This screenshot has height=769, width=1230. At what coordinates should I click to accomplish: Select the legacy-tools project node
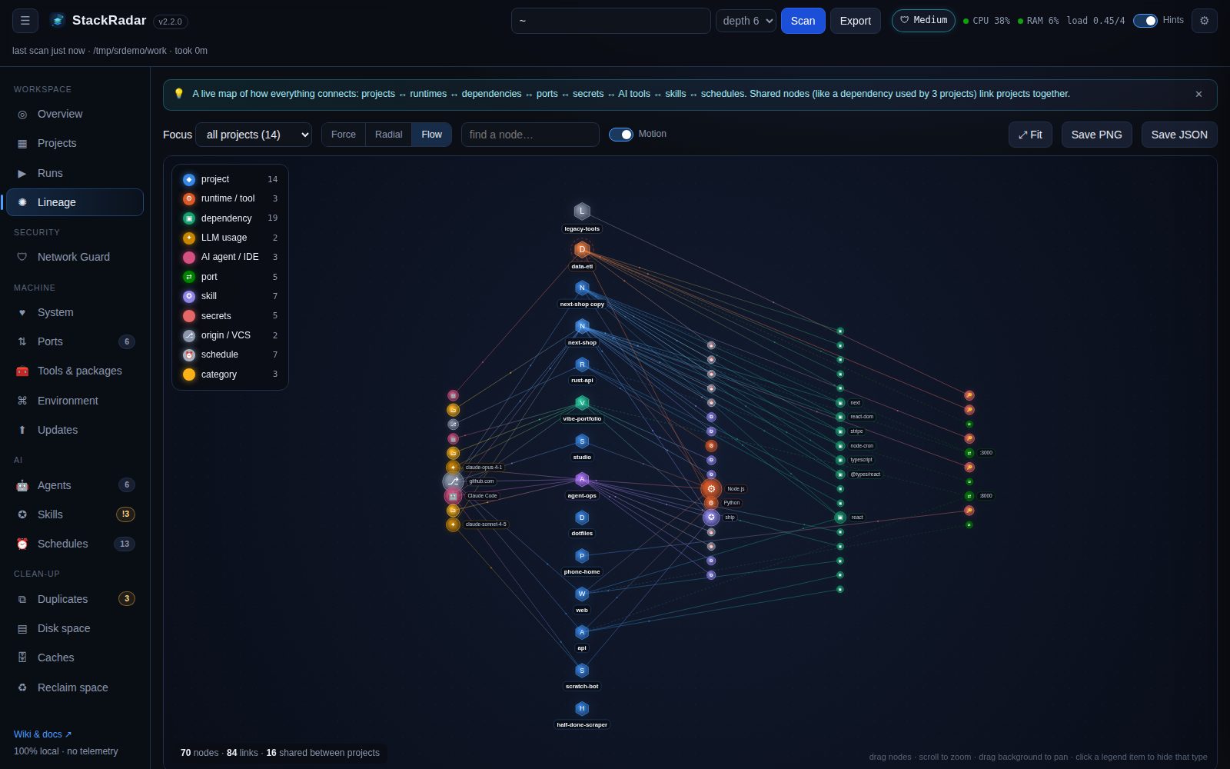(x=582, y=211)
